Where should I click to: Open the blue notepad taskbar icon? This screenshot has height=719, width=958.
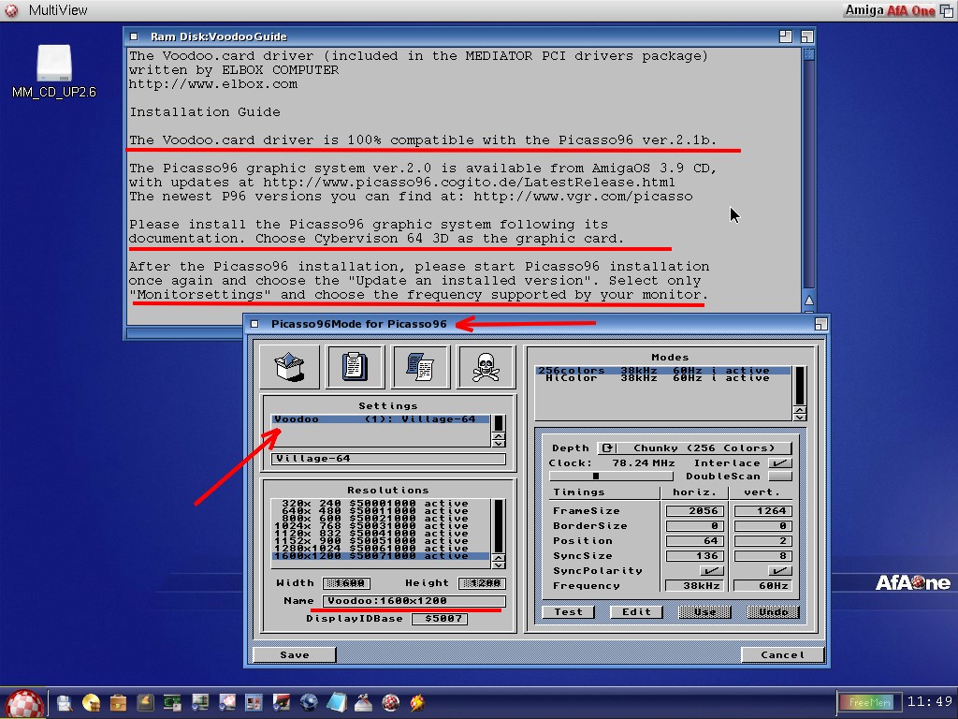click(336, 703)
